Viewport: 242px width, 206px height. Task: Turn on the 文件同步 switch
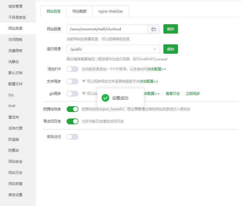click(73, 81)
